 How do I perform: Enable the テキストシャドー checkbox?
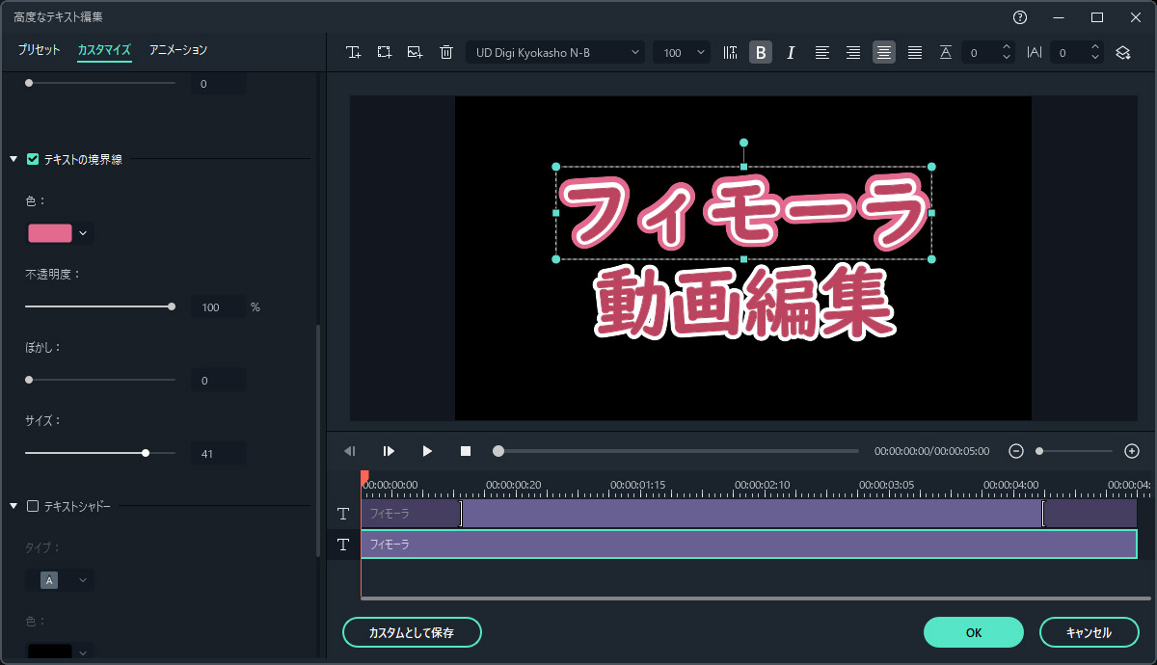[33, 506]
